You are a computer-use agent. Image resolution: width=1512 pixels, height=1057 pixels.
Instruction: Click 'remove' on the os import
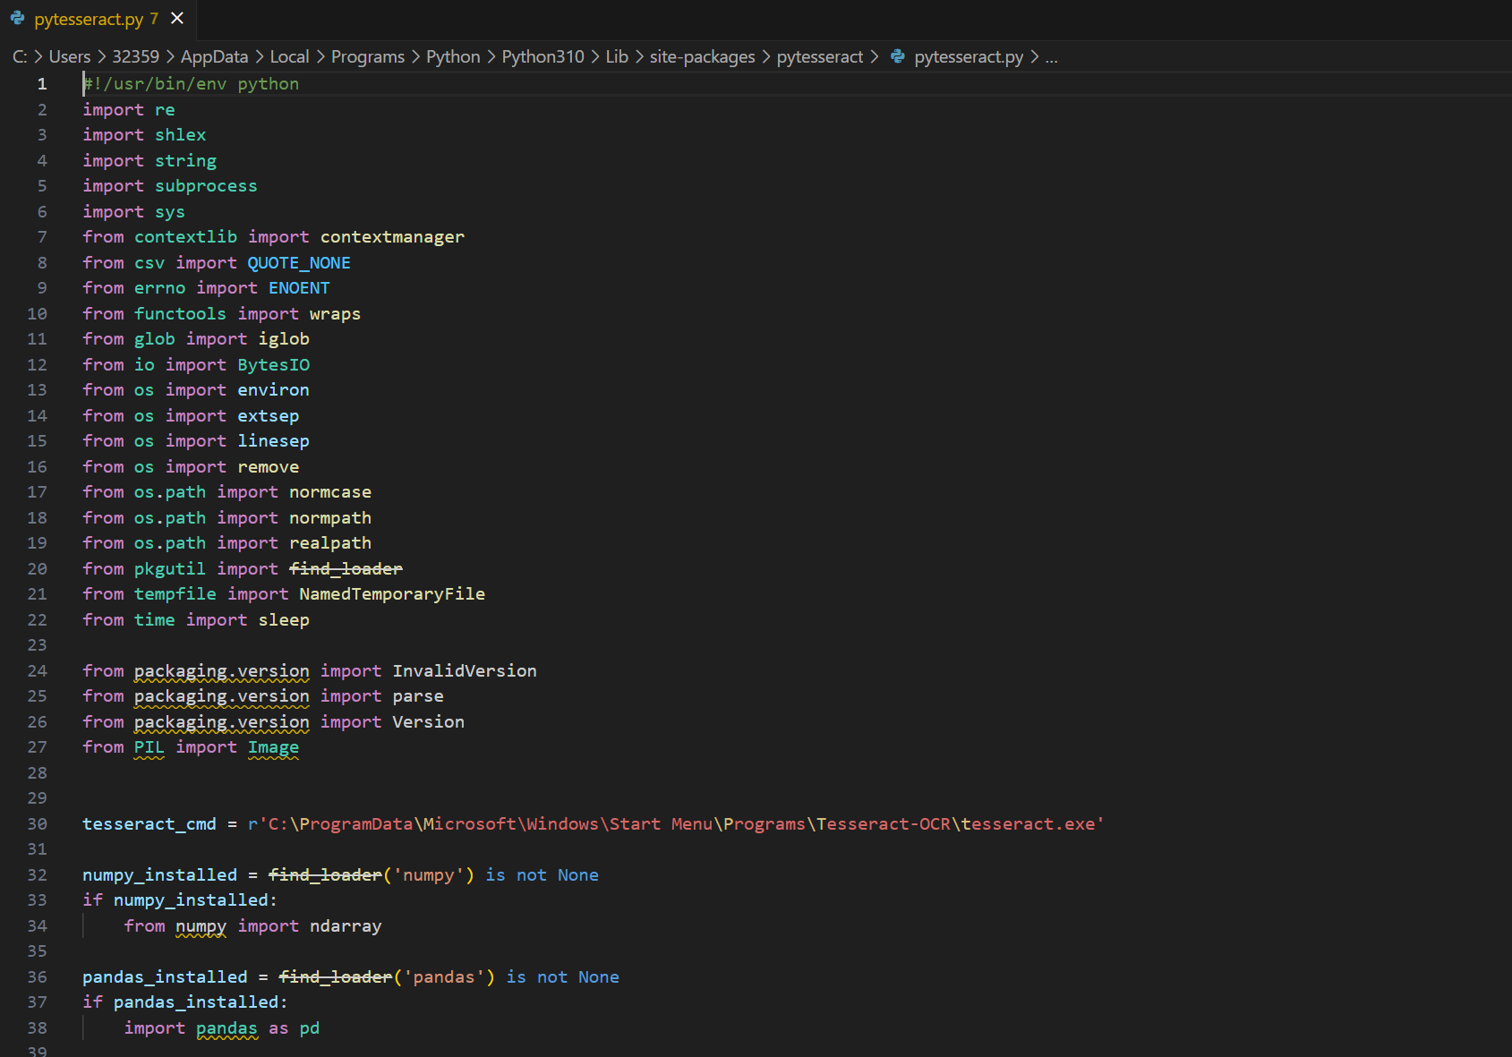pos(268,466)
